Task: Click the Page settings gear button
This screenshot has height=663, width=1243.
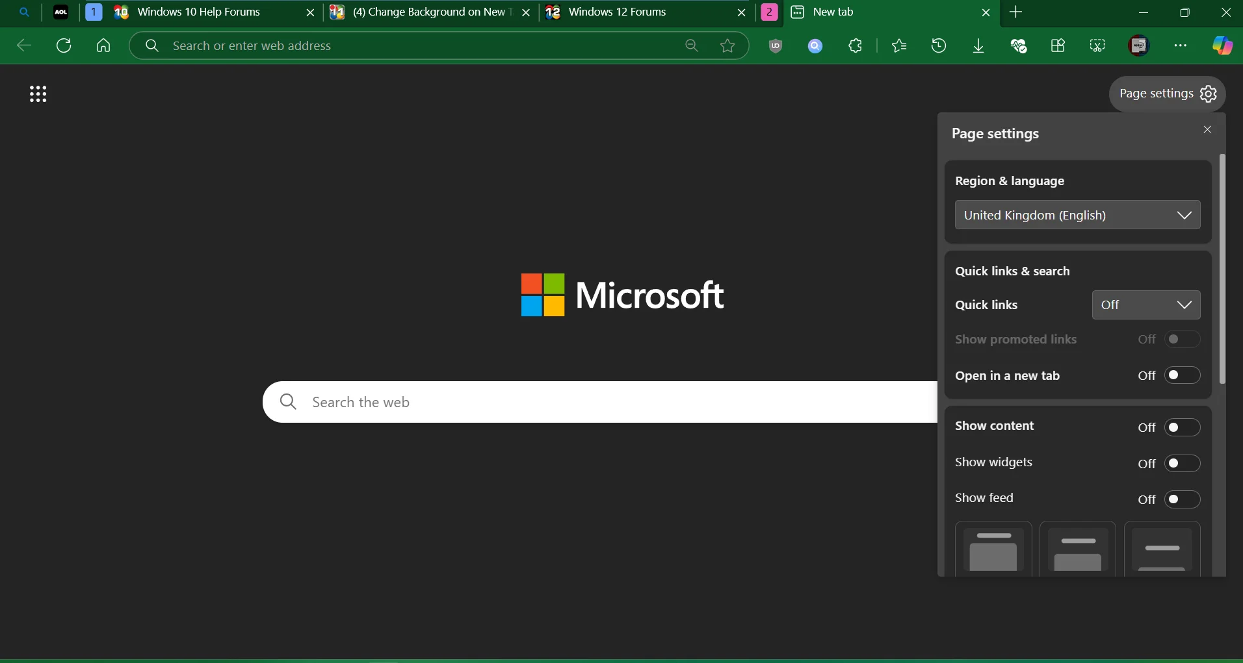Action: click(1168, 94)
